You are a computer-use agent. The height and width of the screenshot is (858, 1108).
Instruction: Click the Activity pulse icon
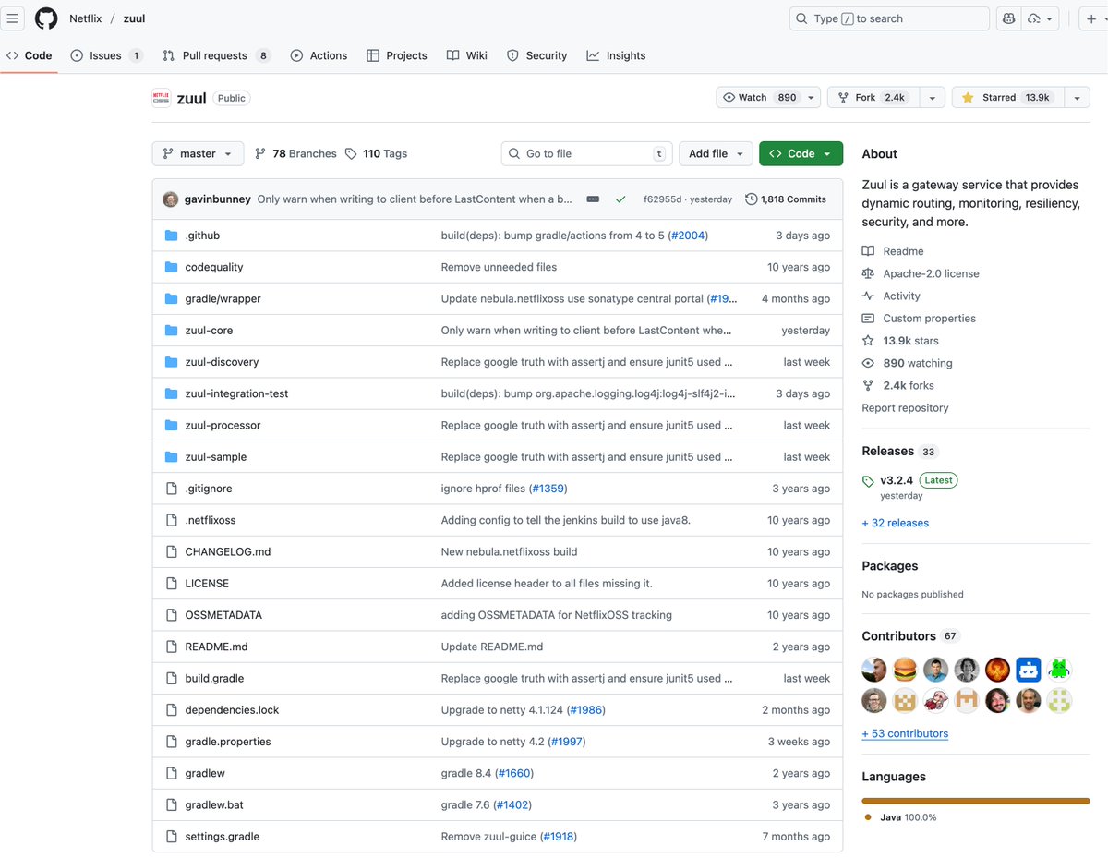[868, 296]
